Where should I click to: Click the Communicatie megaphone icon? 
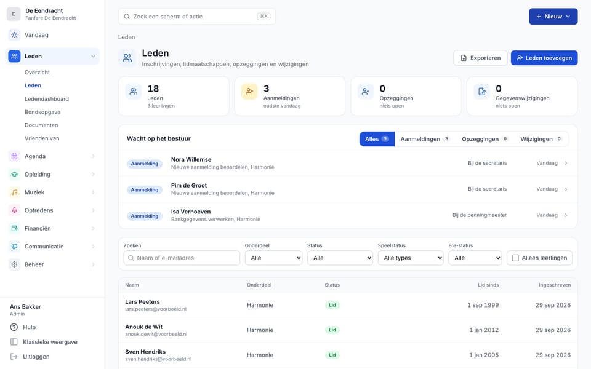point(14,247)
